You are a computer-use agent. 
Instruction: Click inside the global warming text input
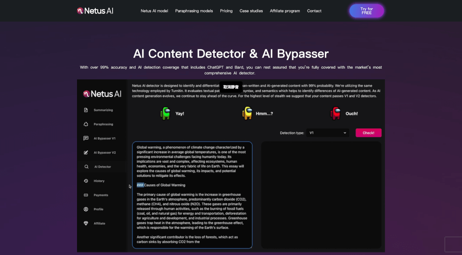click(192, 195)
